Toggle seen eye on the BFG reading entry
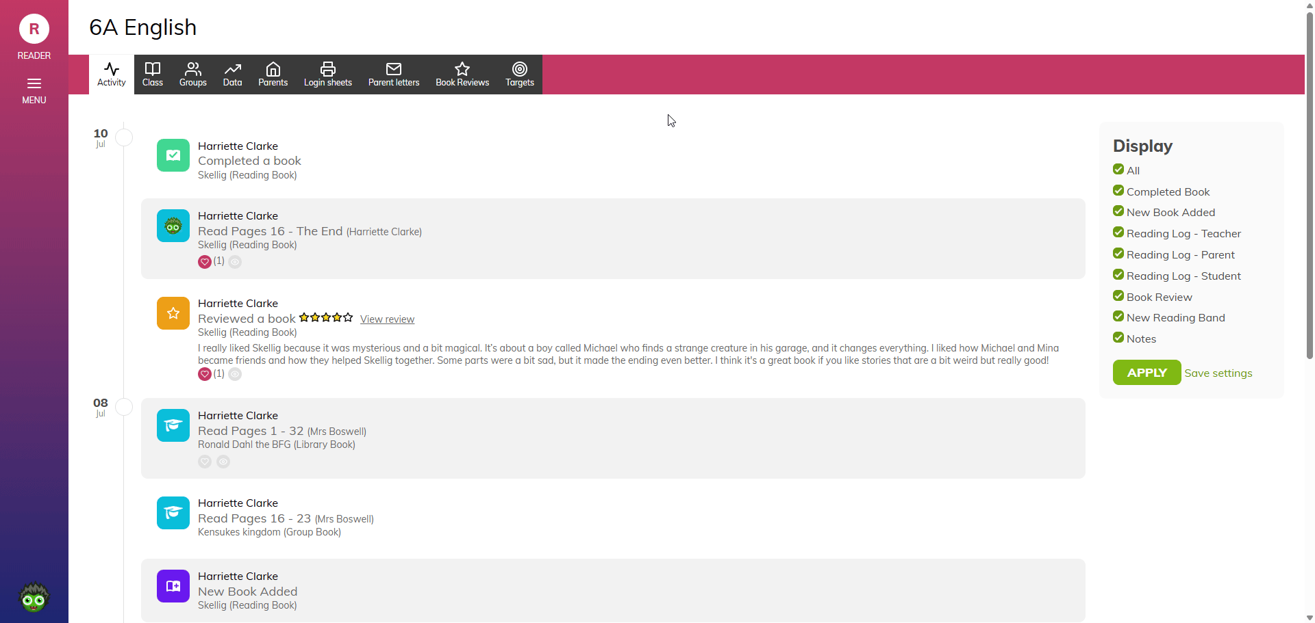Screen dimensions: 1315x623 coord(223,462)
